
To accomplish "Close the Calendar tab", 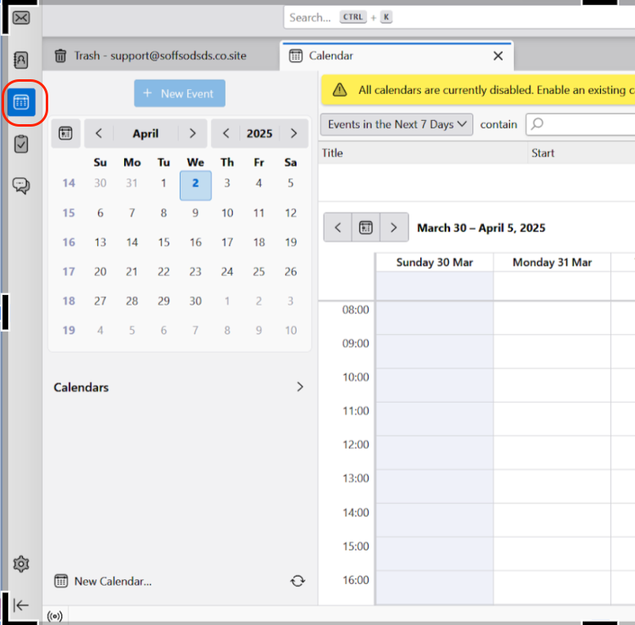I will [499, 56].
